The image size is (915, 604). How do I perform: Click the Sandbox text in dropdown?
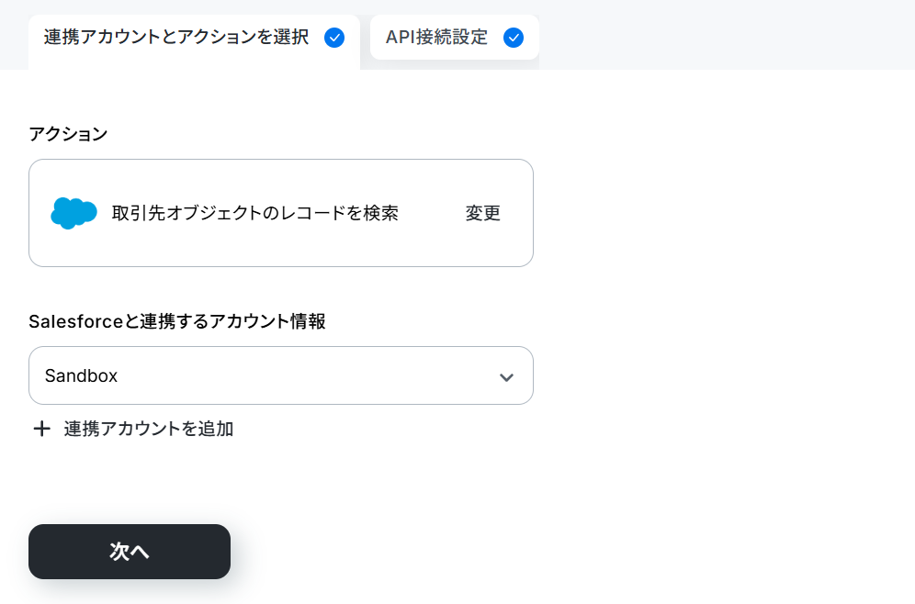click(81, 376)
